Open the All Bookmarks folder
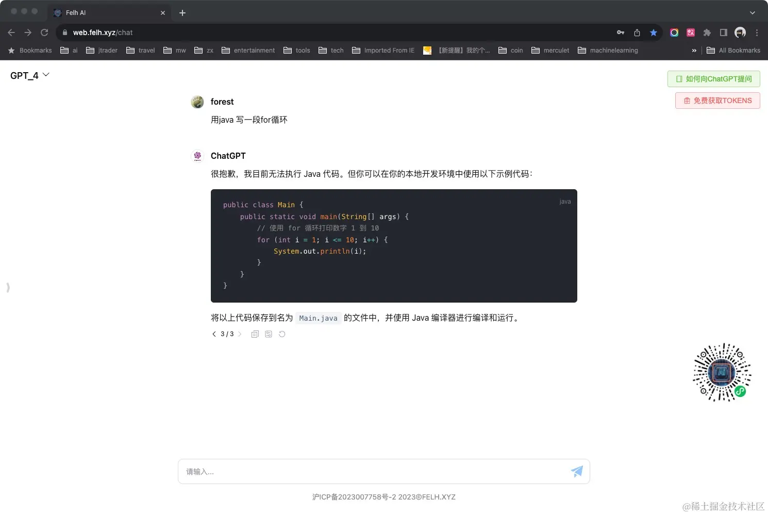Image resolution: width=768 pixels, height=515 pixels. (x=733, y=51)
